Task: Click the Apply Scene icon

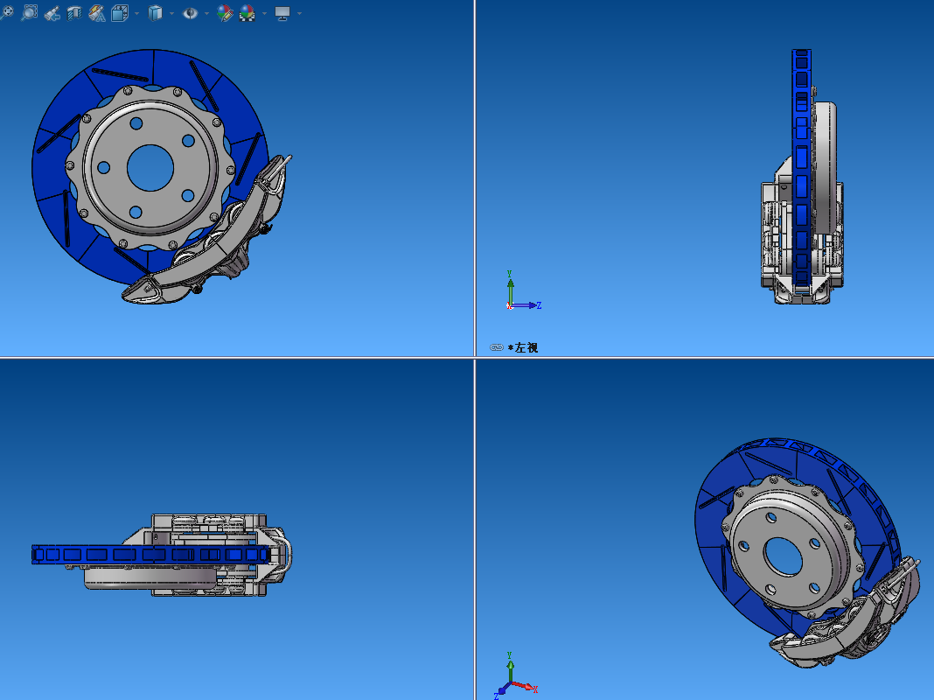Action: 247,12
